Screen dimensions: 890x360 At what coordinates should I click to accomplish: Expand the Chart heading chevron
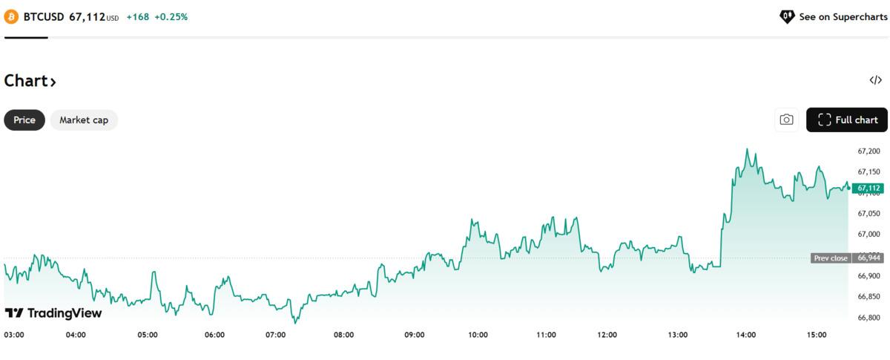[53, 82]
